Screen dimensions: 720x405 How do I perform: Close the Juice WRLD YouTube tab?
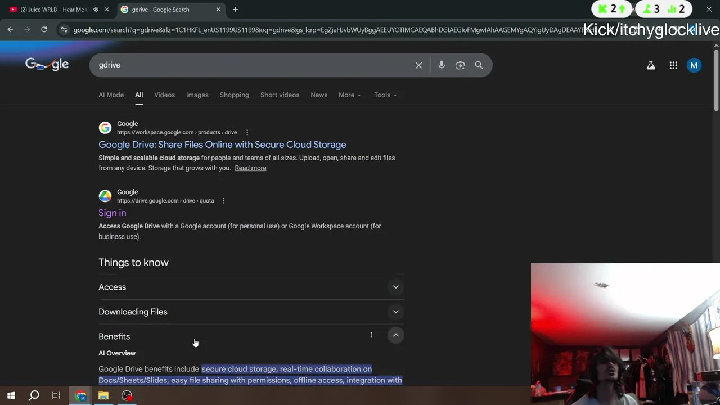pos(107,10)
